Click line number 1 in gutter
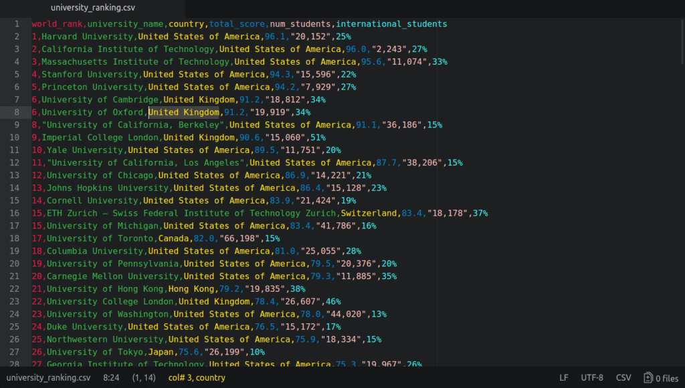The image size is (685, 388). click(x=17, y=24)
